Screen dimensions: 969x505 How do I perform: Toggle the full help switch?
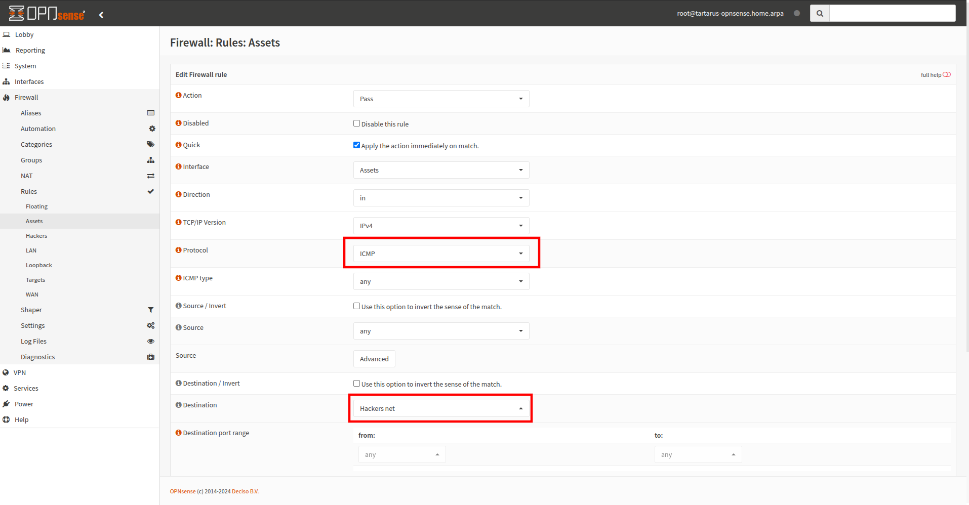946,75
